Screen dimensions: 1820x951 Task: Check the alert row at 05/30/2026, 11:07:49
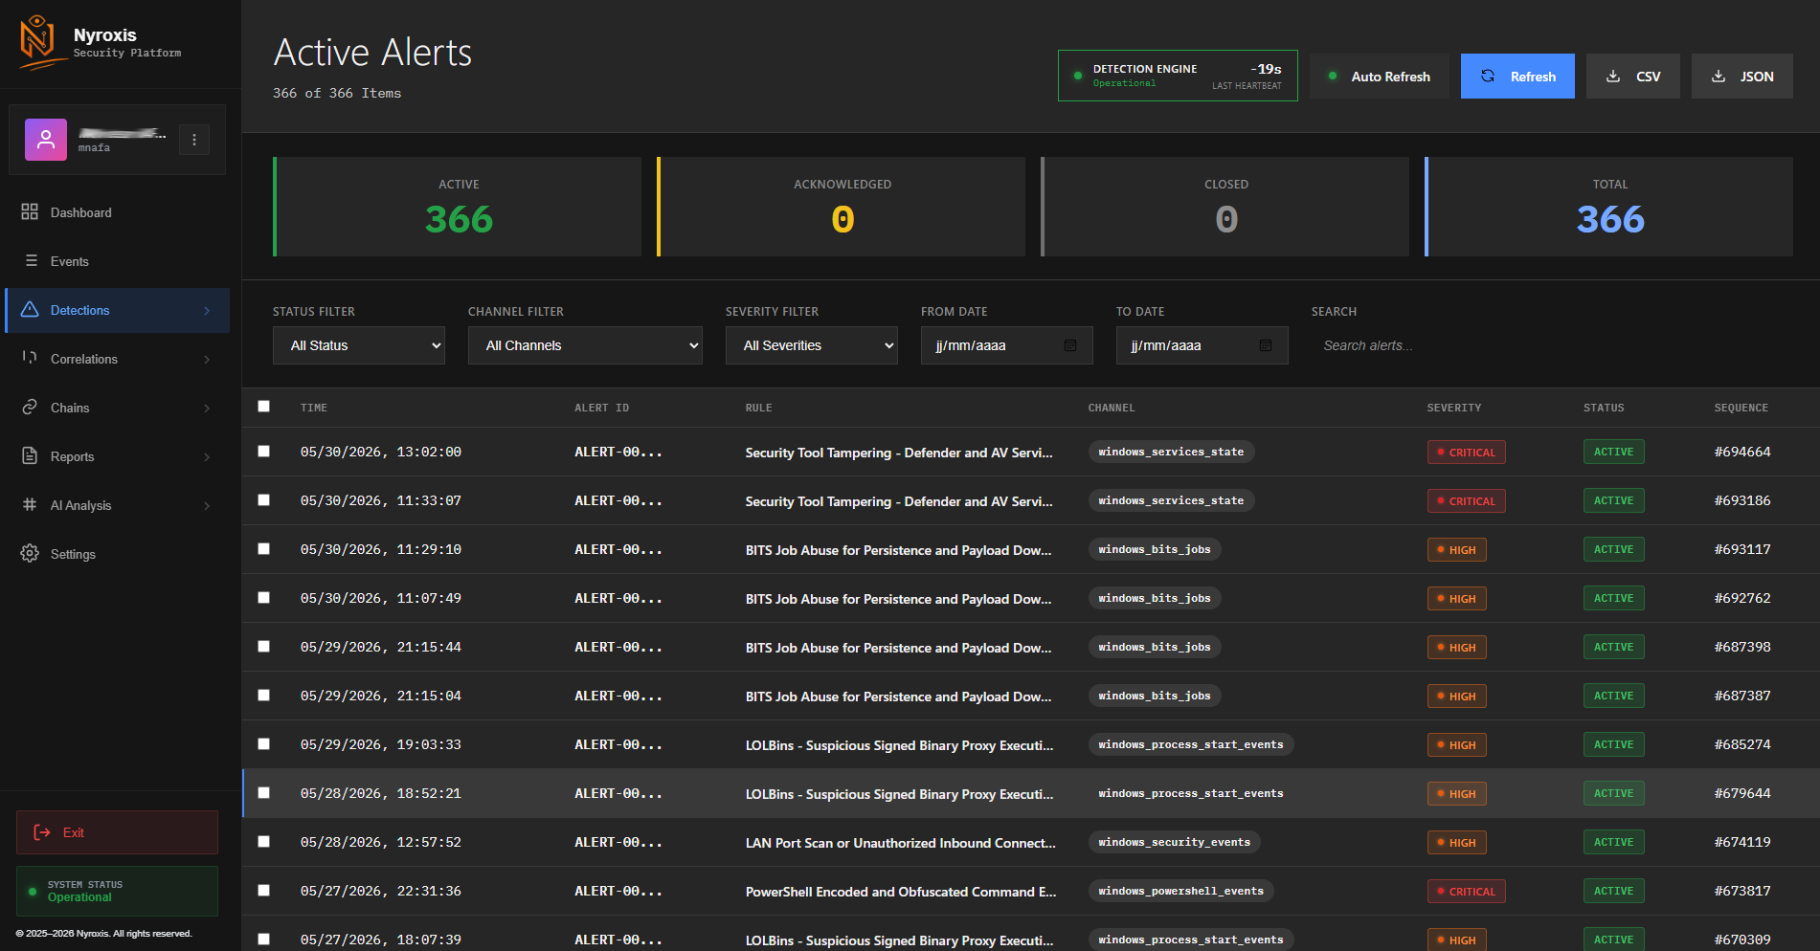[263, 598]
